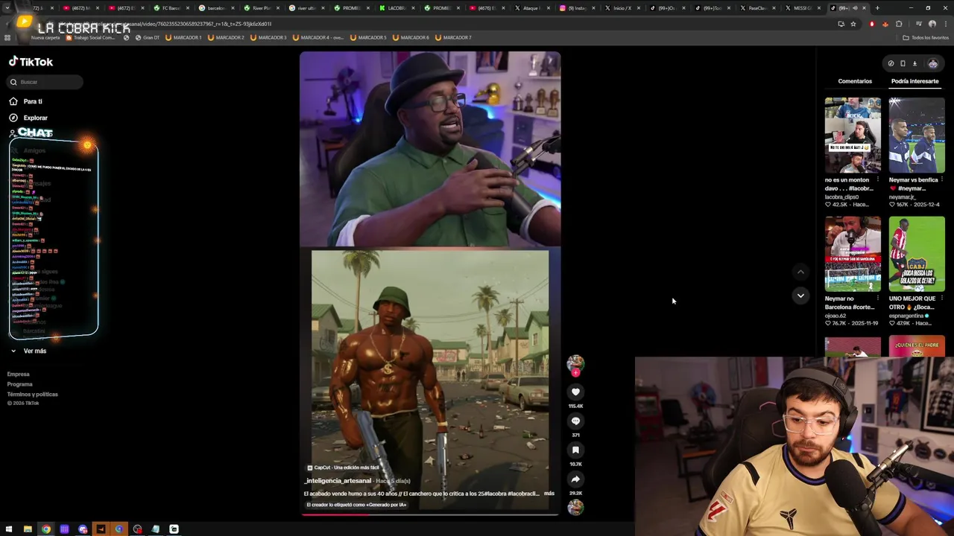The height and width of the screenshot is (536, 954).
Task: Open File Explorer from the taskbar
Action: click(x=28, y=529)
